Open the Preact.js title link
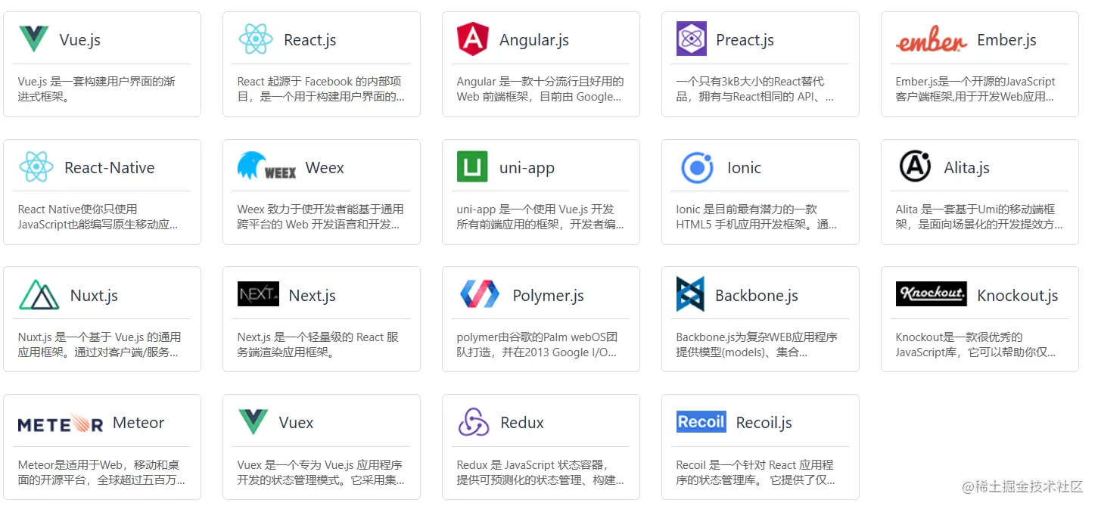Screen dimensions: 1098x509 click(x=745, y=40)
